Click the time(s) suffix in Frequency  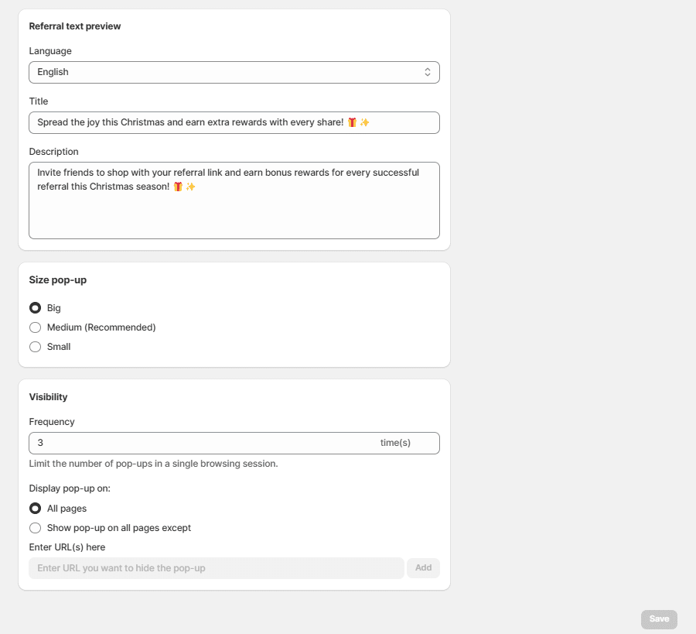(x=395, y=443)
